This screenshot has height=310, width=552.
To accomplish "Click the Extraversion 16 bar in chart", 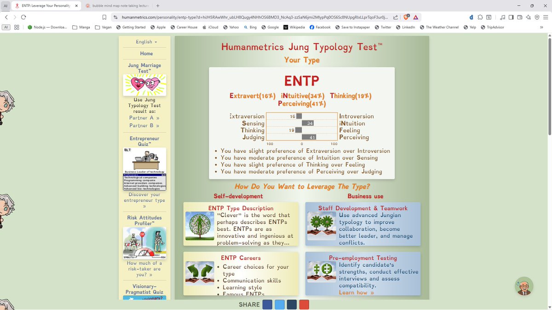I will tap(299, 116).
